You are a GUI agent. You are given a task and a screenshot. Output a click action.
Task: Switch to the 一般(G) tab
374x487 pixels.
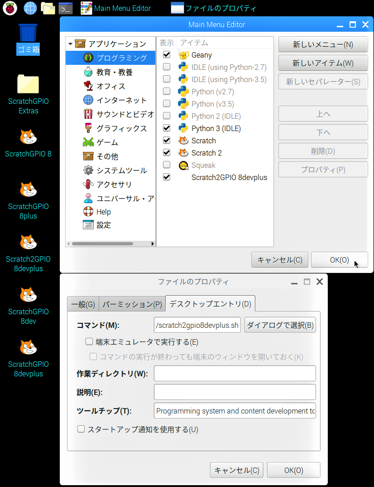(x=83, y=304)
